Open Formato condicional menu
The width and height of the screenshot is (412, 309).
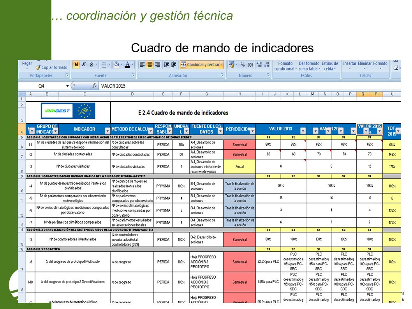(285, 66)
